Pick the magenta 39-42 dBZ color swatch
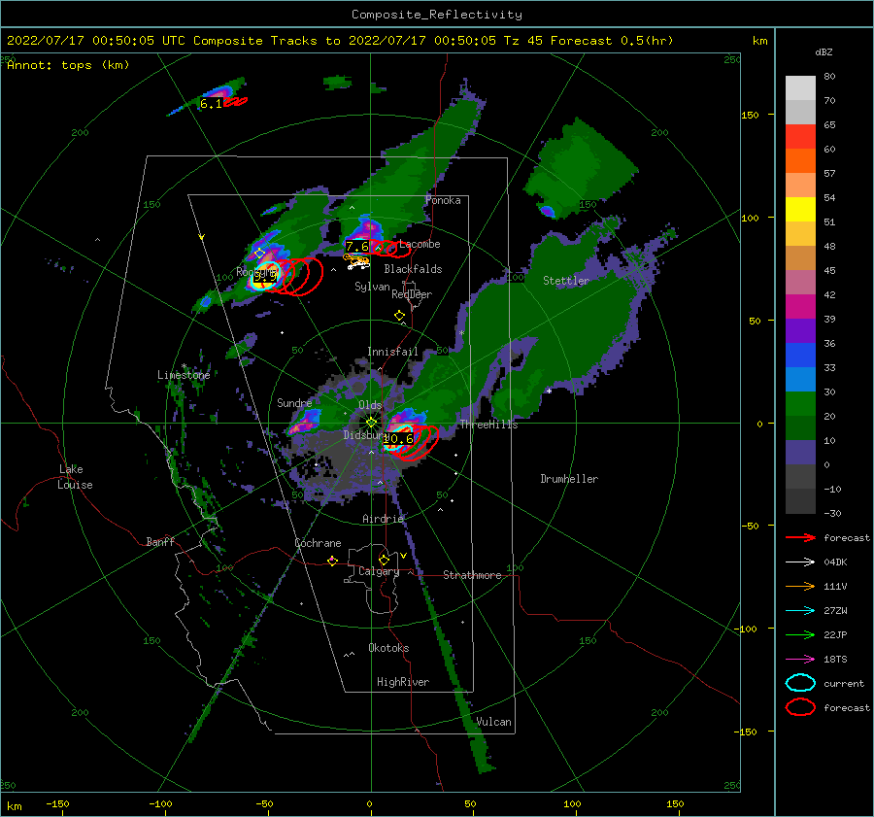 800,306
